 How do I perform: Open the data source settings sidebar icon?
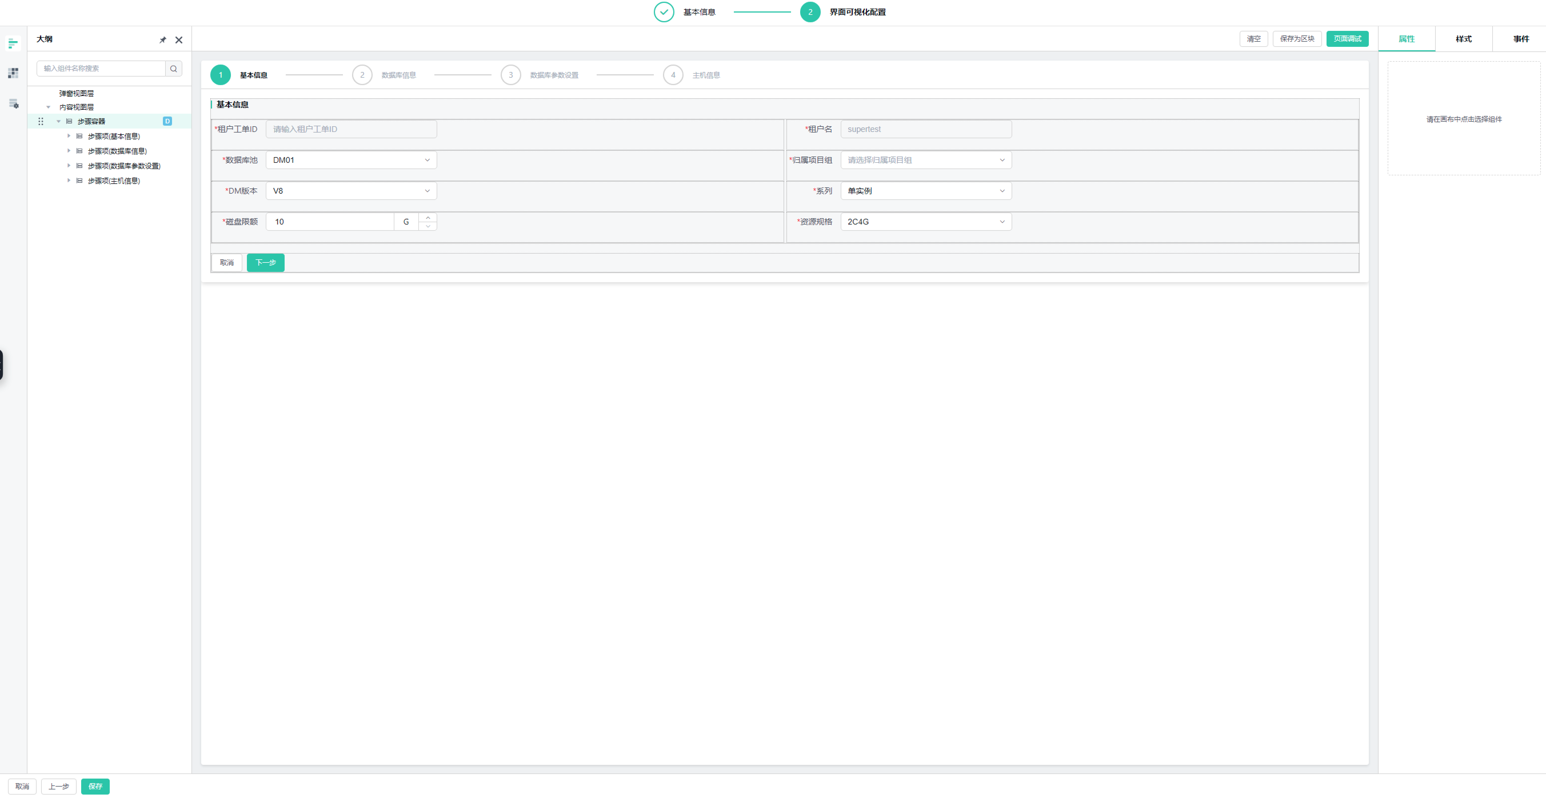[13, 104]
